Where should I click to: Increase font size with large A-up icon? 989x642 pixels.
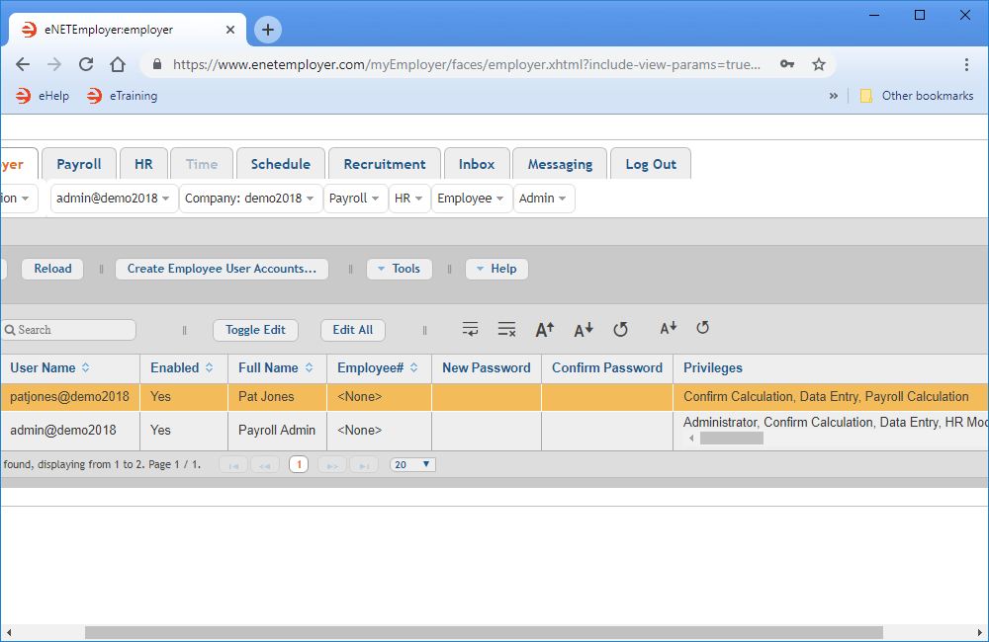(x=545, y=330)
